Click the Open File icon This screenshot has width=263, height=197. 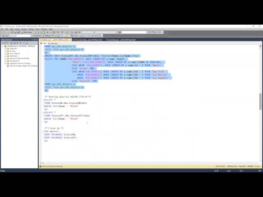click(x=12, y=32)
